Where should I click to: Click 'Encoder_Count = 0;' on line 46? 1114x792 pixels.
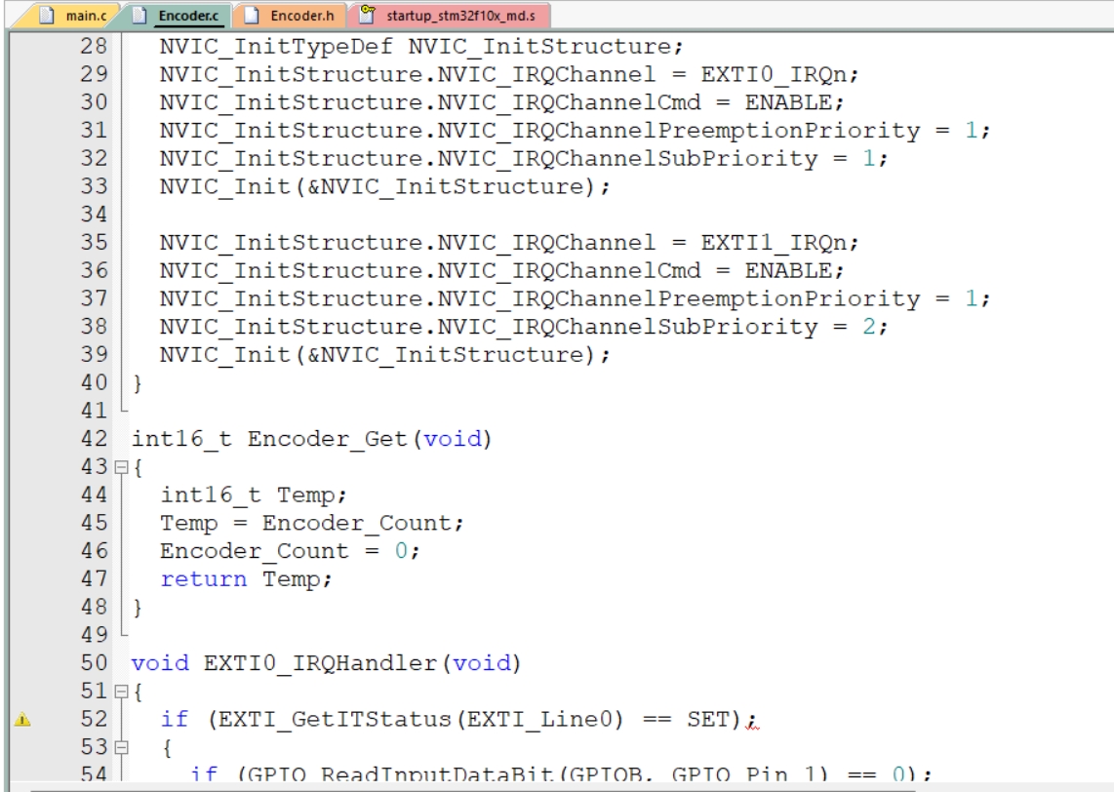290,551
